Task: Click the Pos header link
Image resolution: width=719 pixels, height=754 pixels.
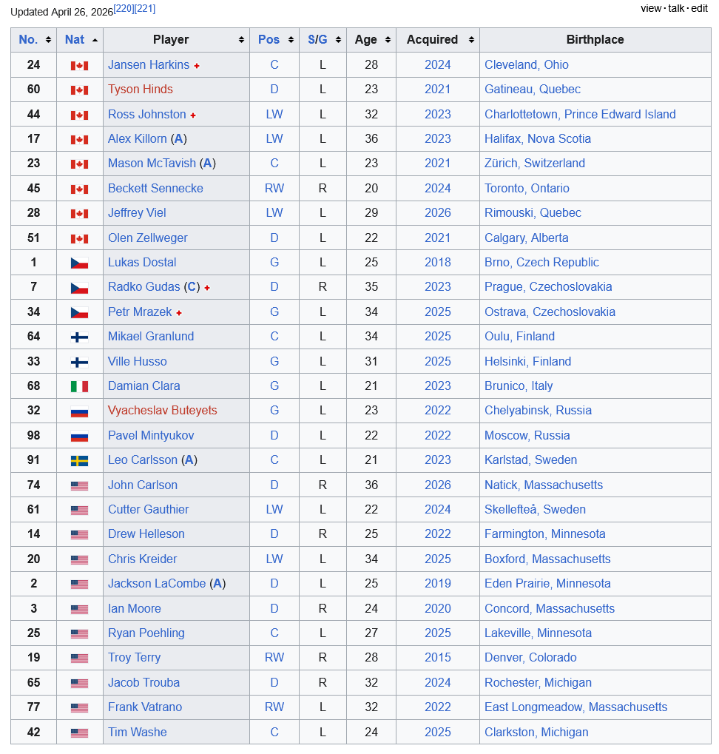Action: point(269,39)
